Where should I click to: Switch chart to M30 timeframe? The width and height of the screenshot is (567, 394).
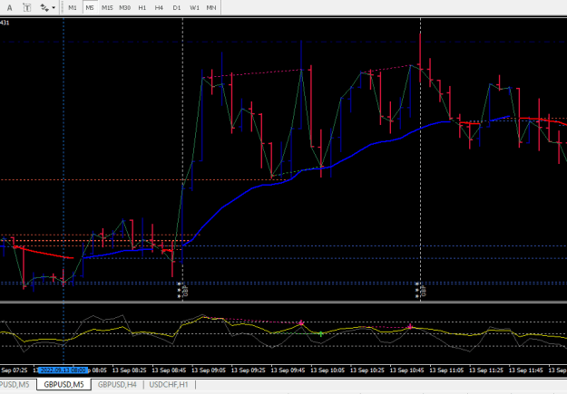(125, 7)
